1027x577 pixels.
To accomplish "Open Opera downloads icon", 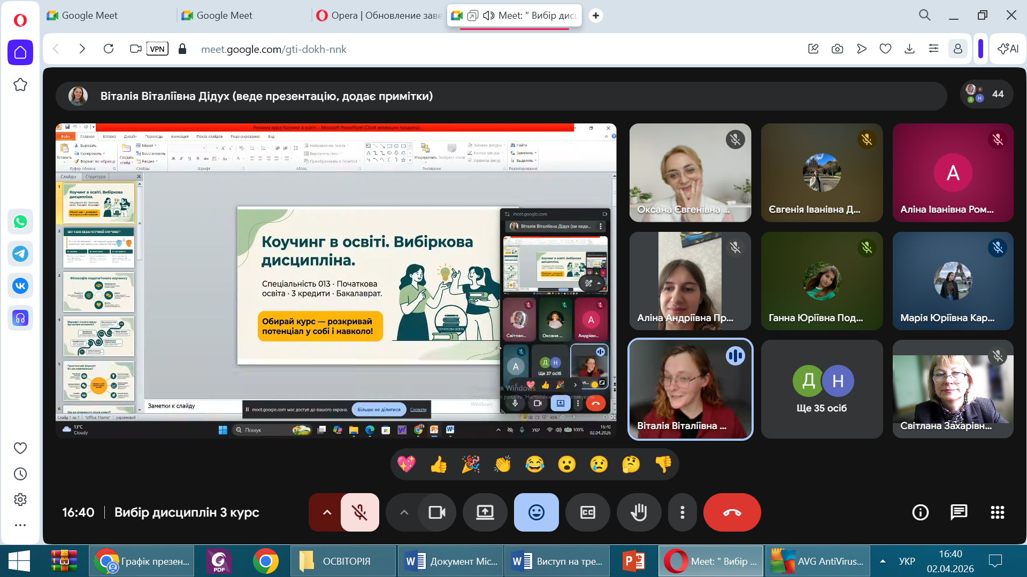I will [x=909, y=49].
